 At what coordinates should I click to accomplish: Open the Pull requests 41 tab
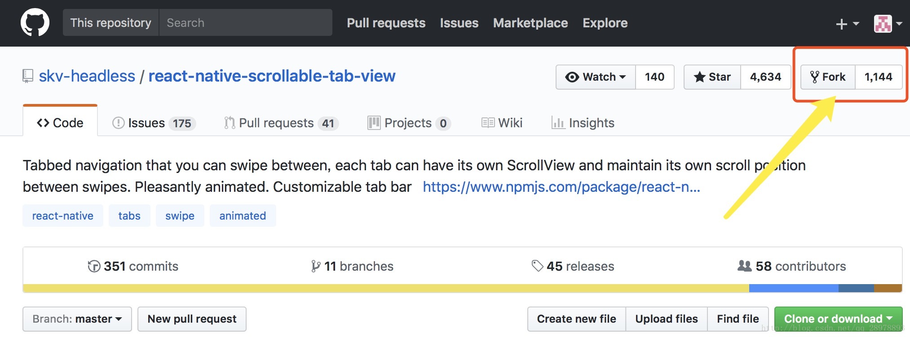click(x=281, y=123)
